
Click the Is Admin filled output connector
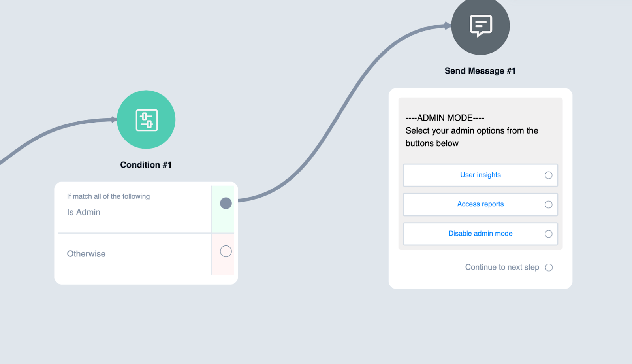tap(226, 203)
